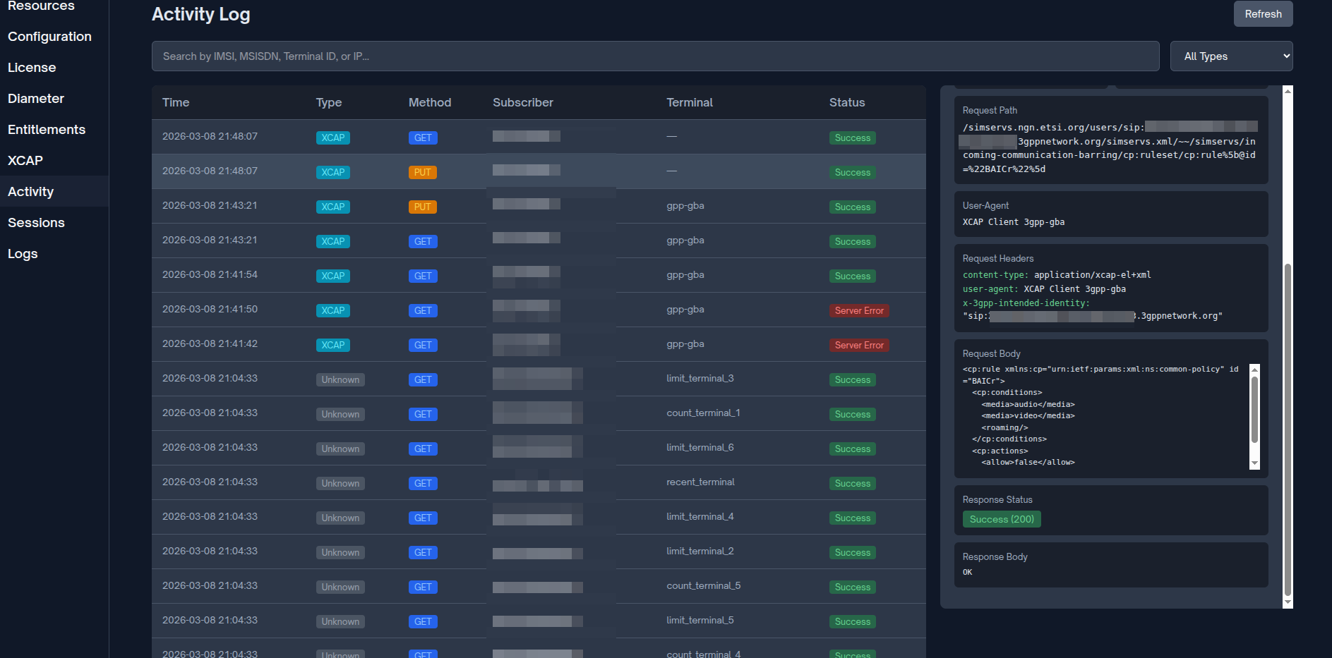Open the recent_terminal activity row

[x=700, y=482]
